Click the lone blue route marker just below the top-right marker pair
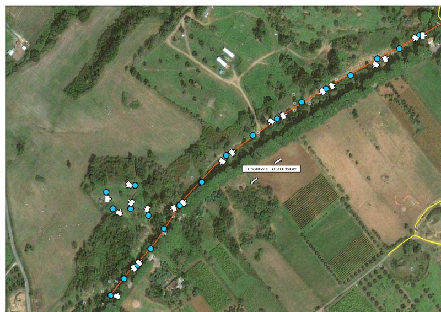Viewport: 441px width, 312px height. [x=399, y=49]
